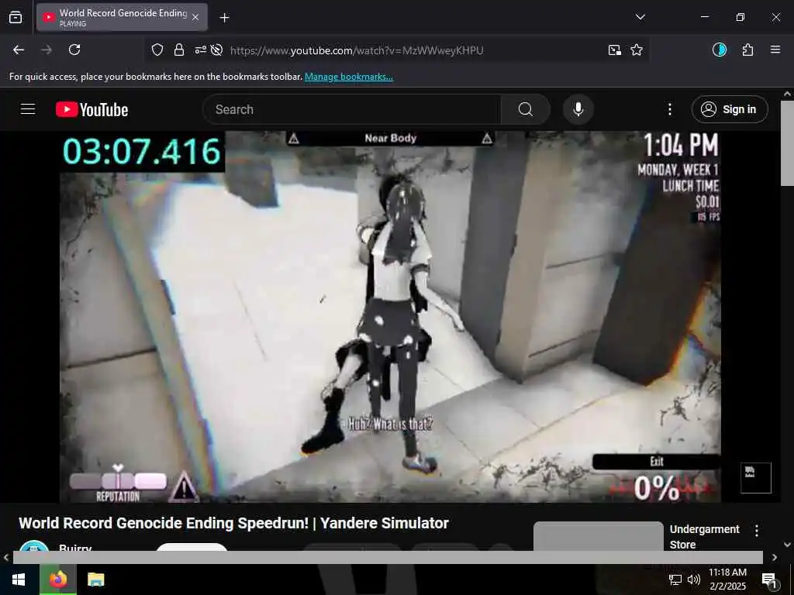Open the notification center icon
Screen dimensions: 794x595
pos(768,580)
